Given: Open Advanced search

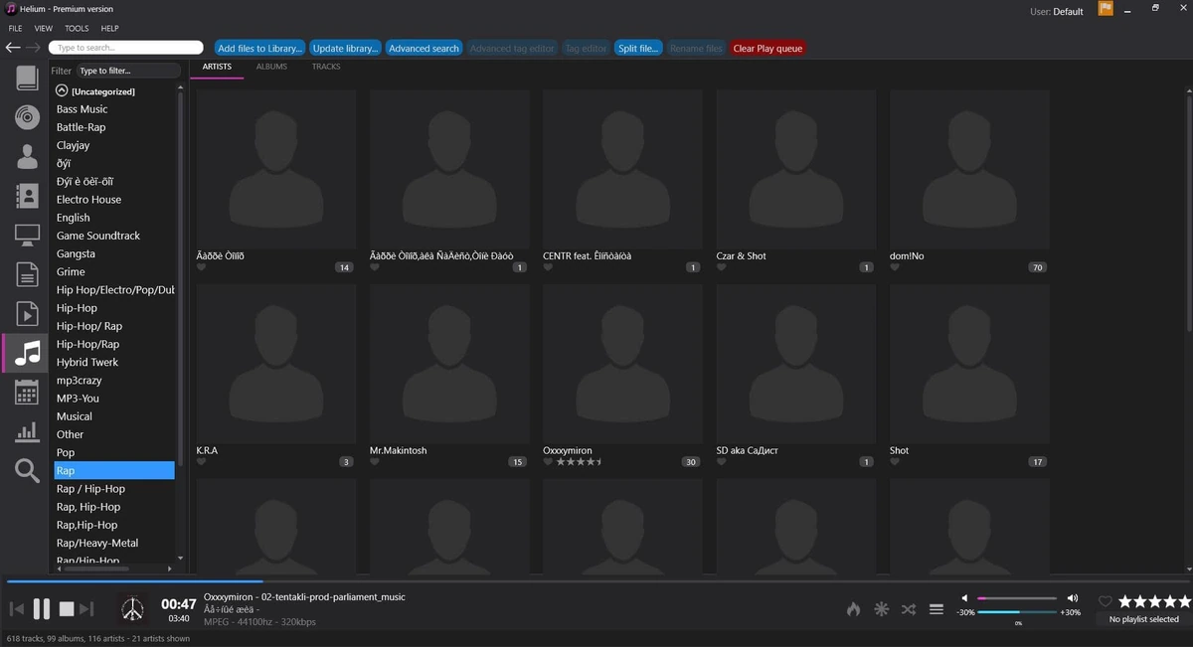Looking at the screenshot, I should pyautogui.click(x=424, y=48).
